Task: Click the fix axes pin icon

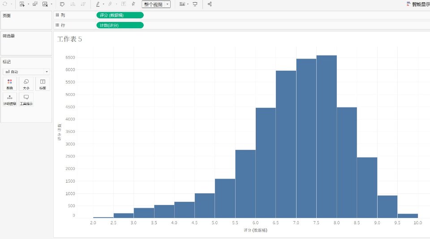Action: tap(133, 4)
